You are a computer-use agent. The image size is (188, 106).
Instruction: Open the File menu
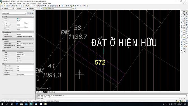point(4,3)
